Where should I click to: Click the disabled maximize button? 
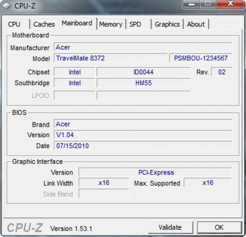[208, 4]
